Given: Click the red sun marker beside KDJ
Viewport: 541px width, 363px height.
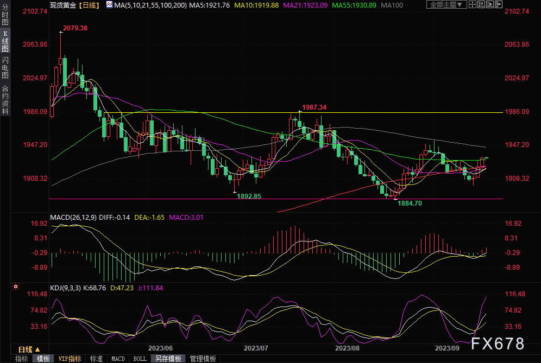Looking at the screenshot, I should (x=15, y=286).
